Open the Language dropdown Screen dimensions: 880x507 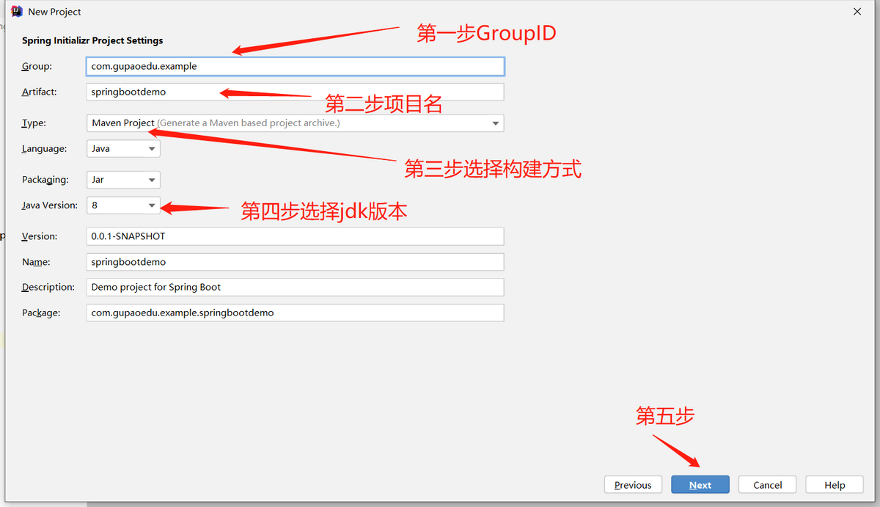pyautogui.click(x=123, y=148)
